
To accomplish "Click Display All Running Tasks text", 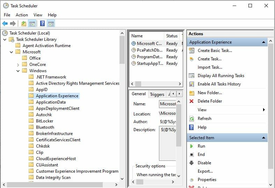I will pos(221,76).
